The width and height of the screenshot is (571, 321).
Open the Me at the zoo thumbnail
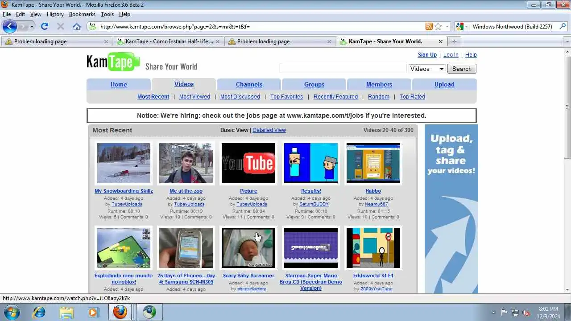186,163
